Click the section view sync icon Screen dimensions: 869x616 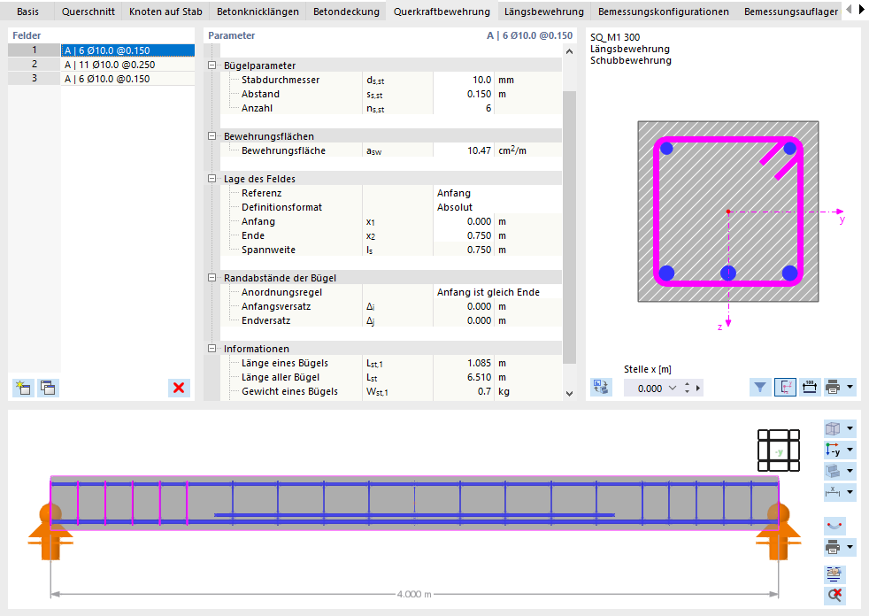click(601, 387)
